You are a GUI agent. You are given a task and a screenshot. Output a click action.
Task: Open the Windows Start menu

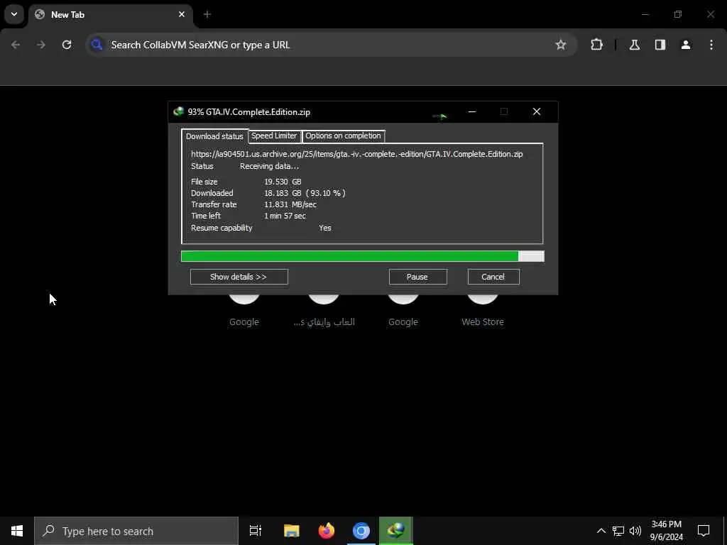17,531
